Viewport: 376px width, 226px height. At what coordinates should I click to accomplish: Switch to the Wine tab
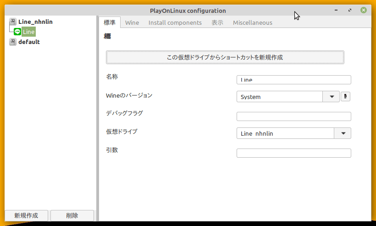tap(132, 22)
